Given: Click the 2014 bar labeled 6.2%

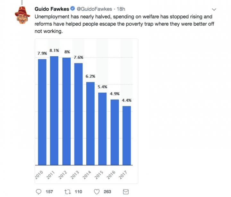Looking at the screenshot, I should click(x=90, y=124).
